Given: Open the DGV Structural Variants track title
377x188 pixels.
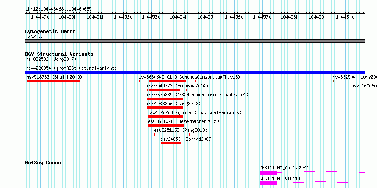Looking at the screenshot, I should coord(59,54).
